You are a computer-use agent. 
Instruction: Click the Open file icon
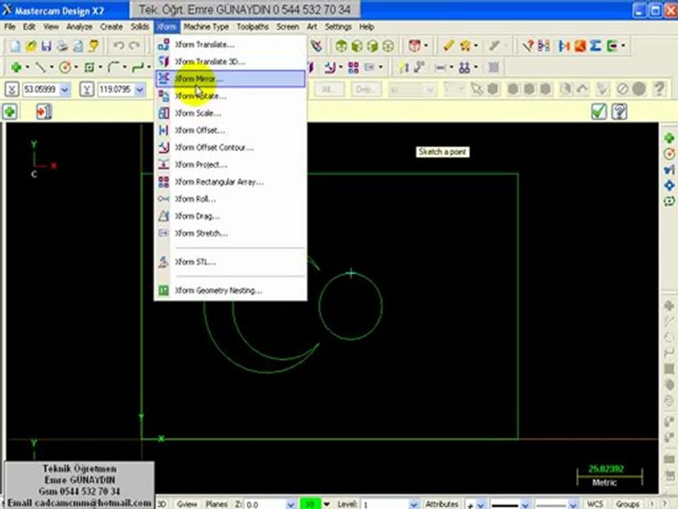pos(30,45)
